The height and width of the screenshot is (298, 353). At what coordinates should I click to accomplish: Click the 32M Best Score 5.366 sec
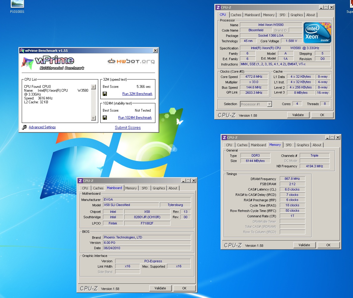[x=144, y=87]
